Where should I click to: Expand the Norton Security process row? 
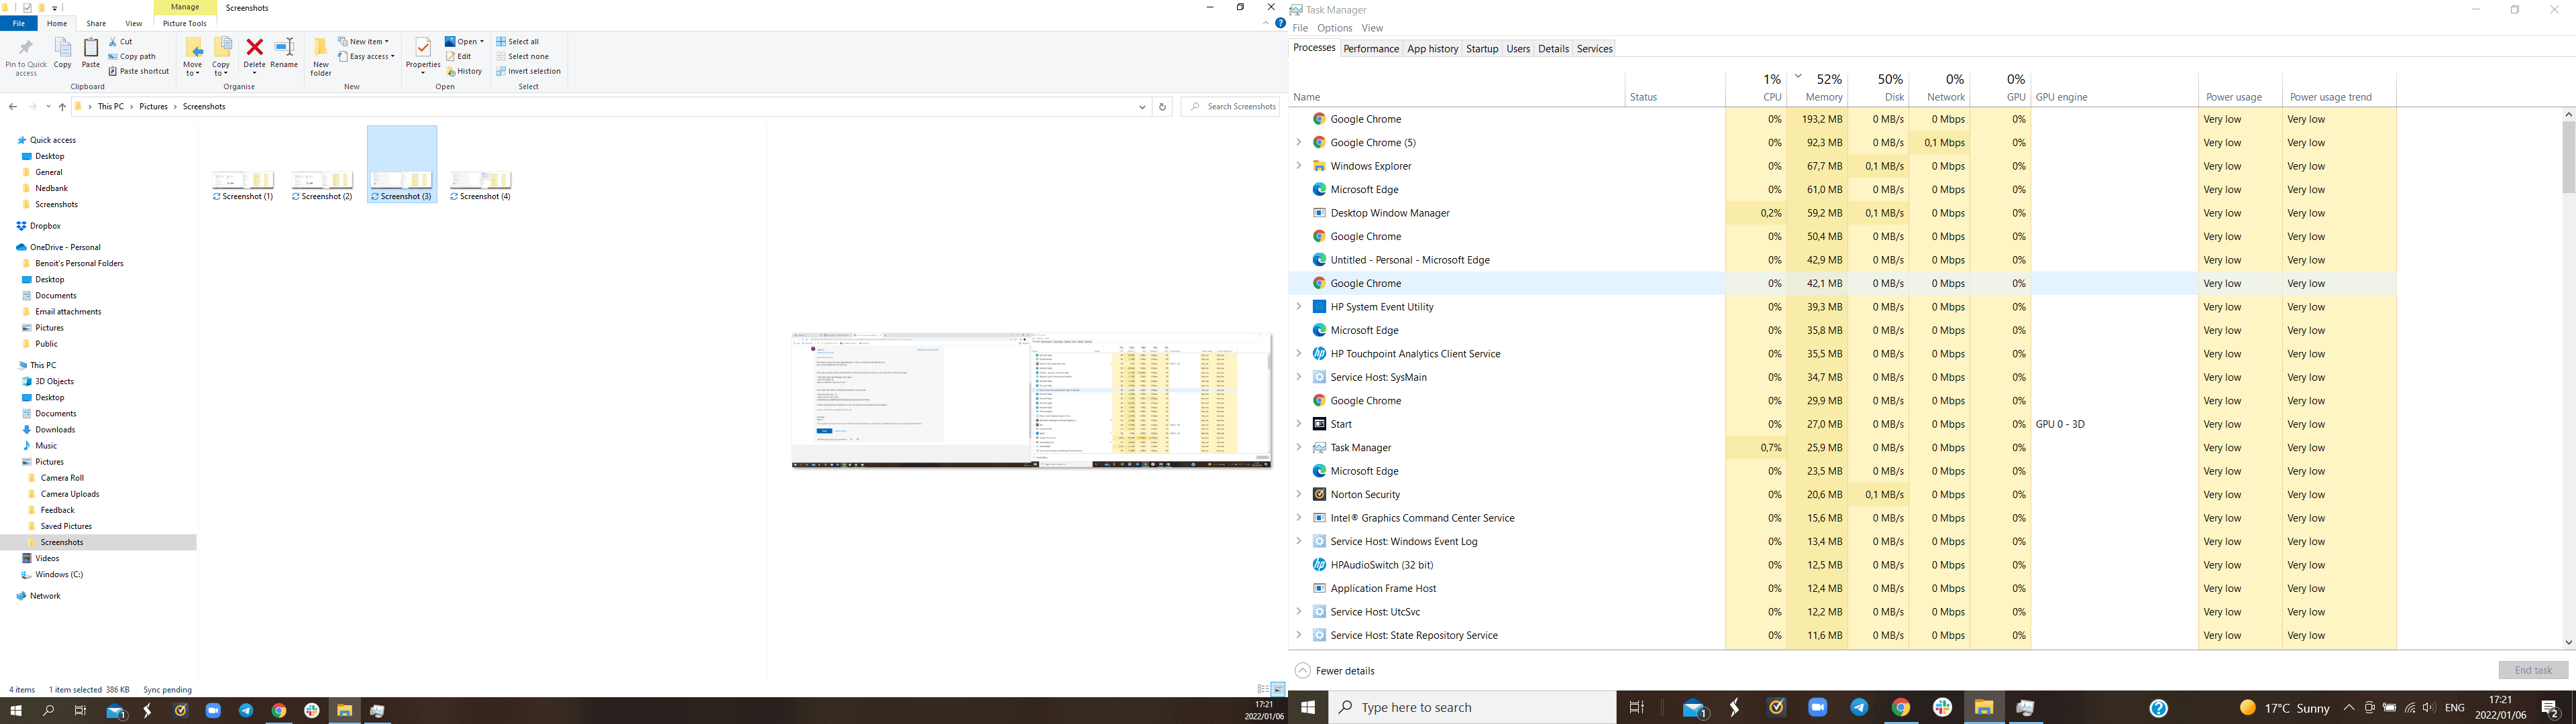tap(1299, 495)
